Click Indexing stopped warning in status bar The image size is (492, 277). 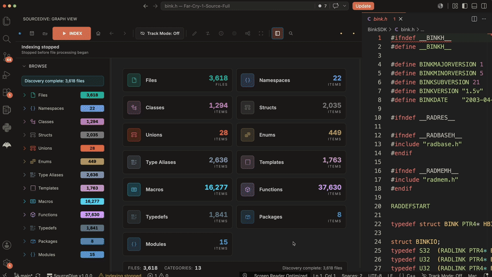[x=120, y=275]
